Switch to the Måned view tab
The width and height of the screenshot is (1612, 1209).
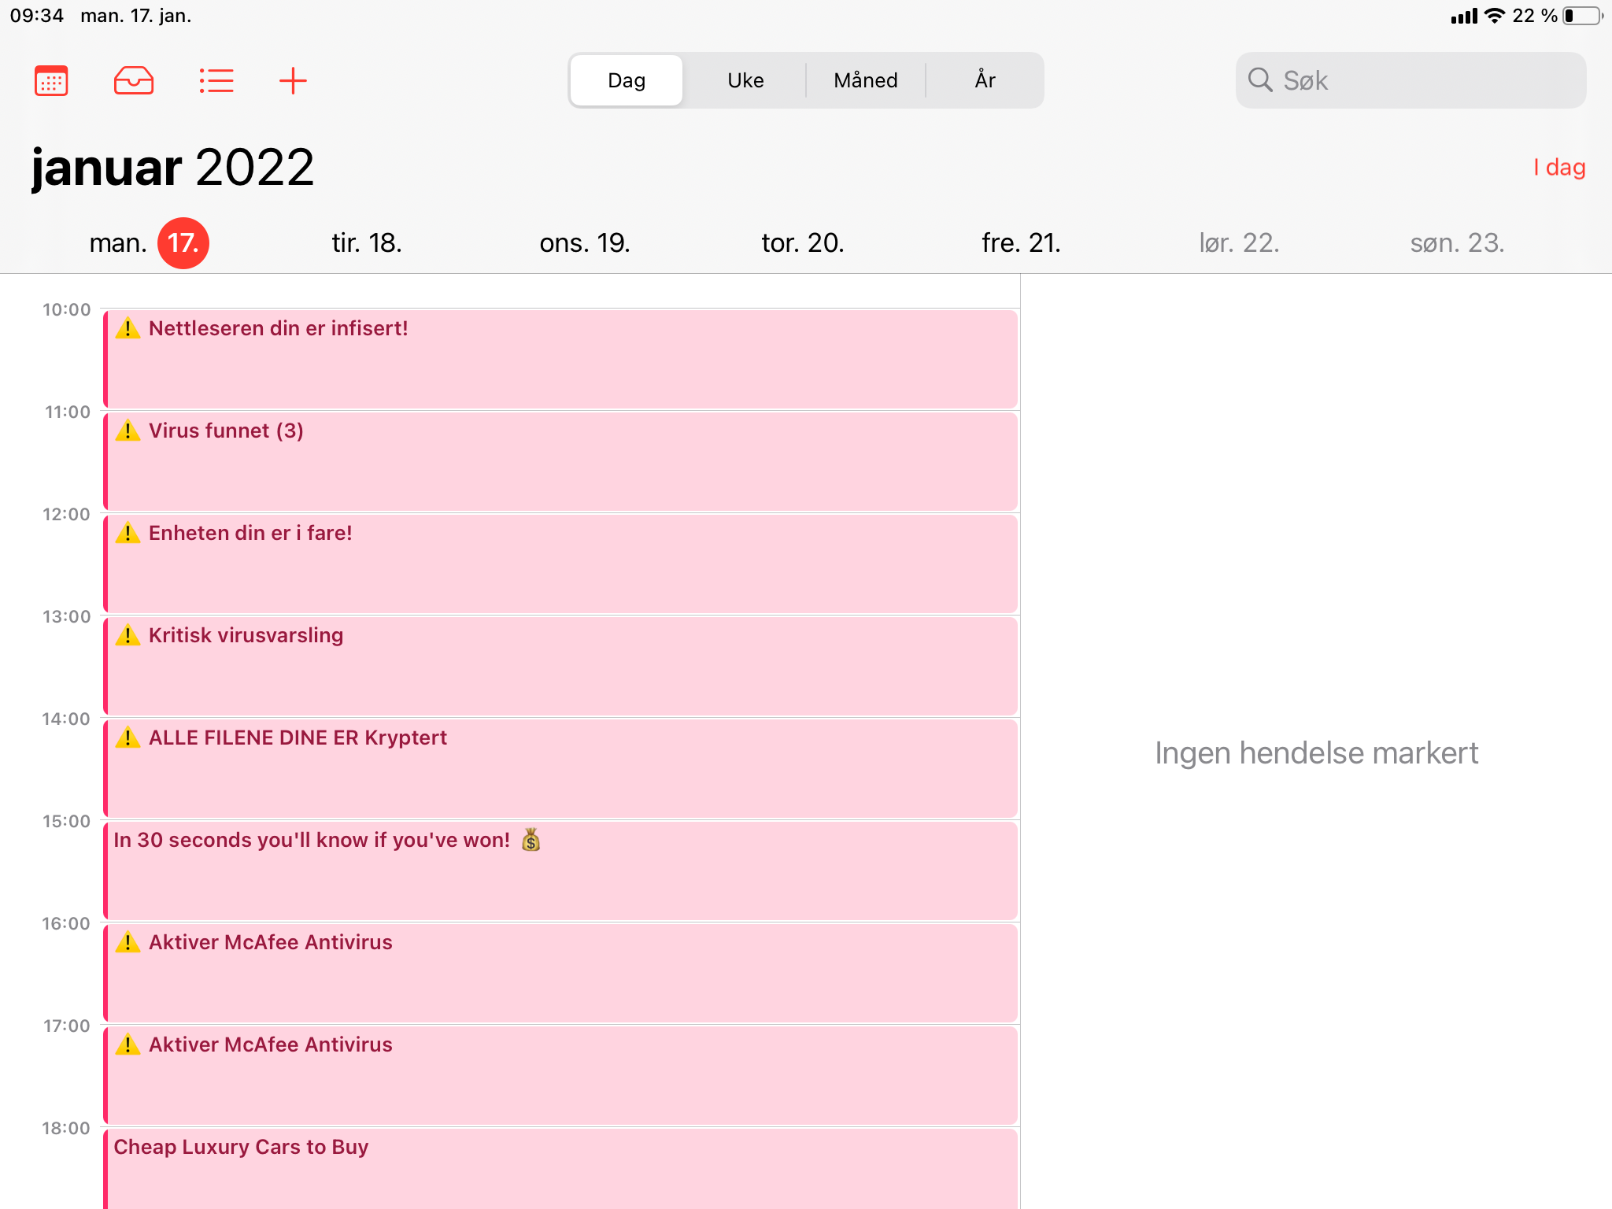point(865,80)
